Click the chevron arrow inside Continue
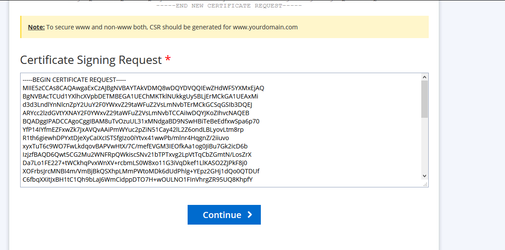 pyautogui.click(x=250, y=215)
